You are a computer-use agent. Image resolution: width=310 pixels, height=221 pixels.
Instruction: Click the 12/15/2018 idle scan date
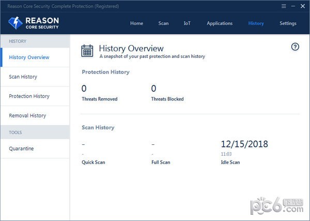click(x=244, y=144)
